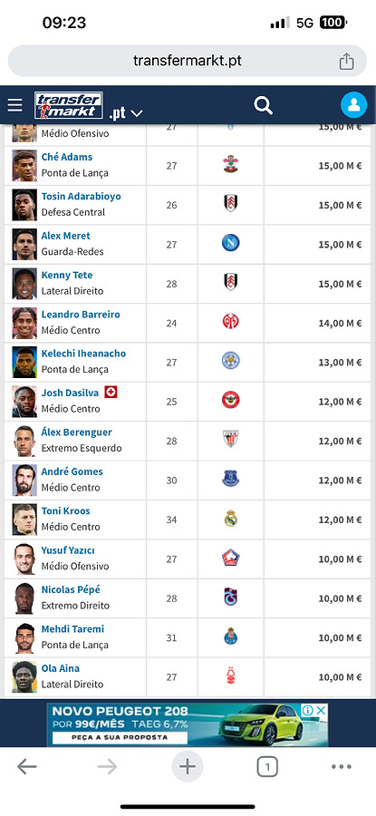Open Mehdi Taremi player link
Viewport: 376px width, 816px height.
point(72,629)
